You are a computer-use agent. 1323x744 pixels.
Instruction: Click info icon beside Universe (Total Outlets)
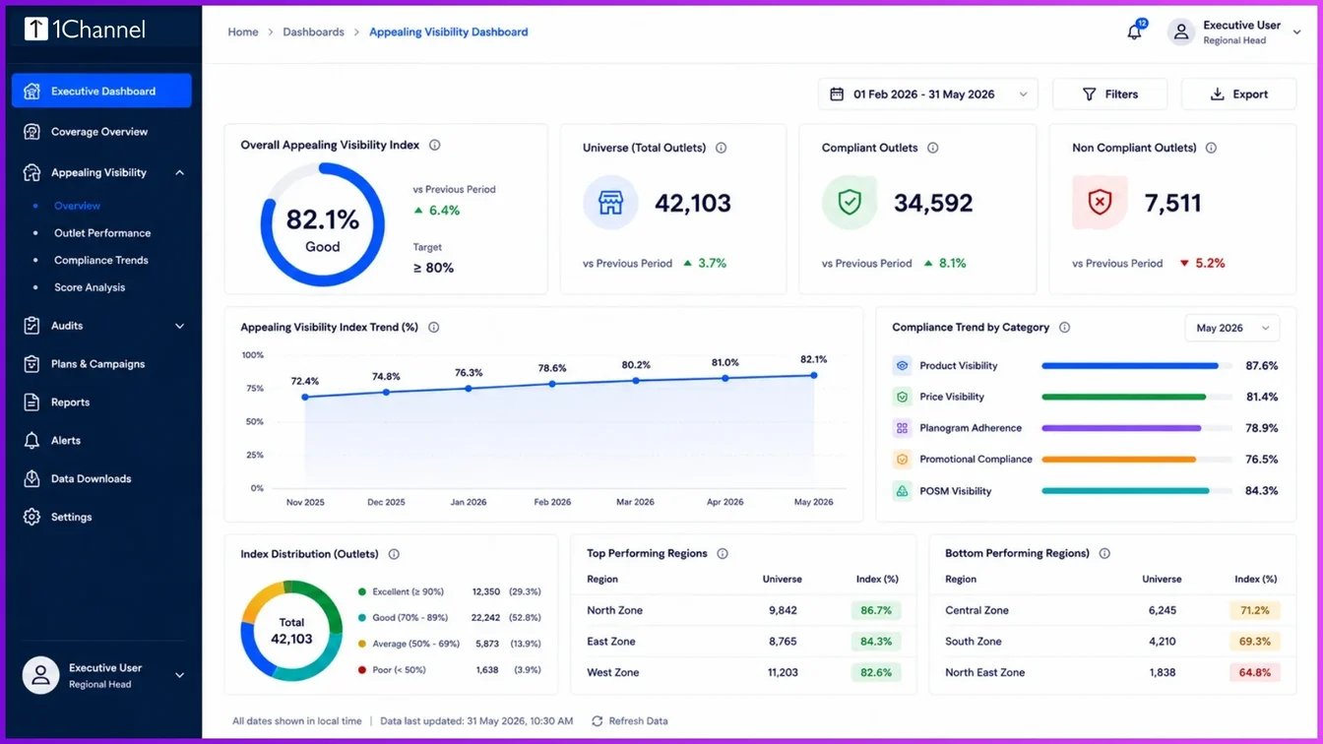pyautogui.click(x=721, y=148)
